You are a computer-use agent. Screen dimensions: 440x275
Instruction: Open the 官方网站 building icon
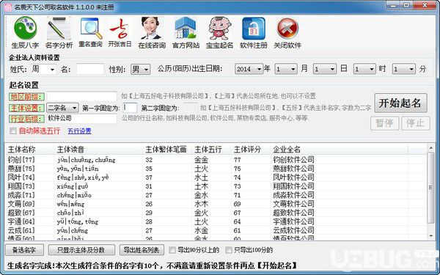point(186,32)
